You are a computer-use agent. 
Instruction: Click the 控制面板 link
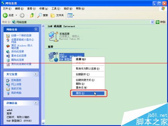click(16, 80)
